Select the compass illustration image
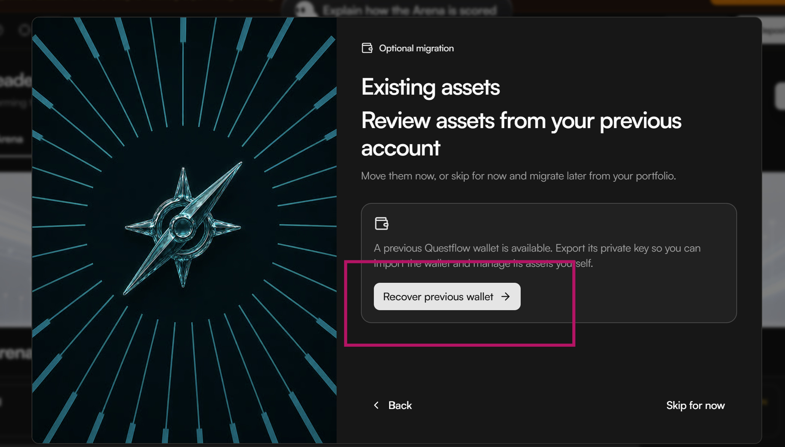 [x=184, y=230]
